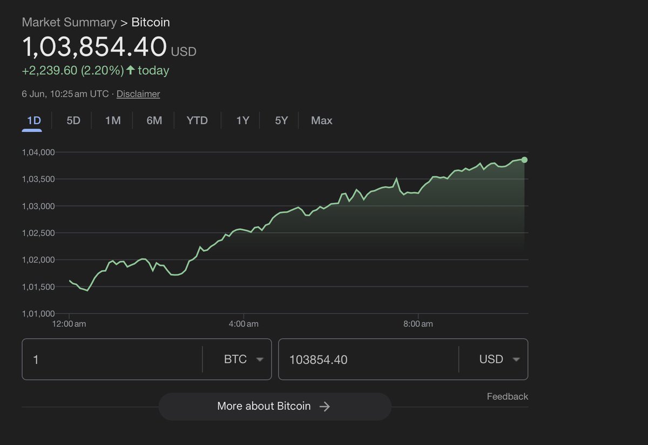Screen dimensions: 648x445
Task: Open the USD currency dropdown
Action: pyautogui.click(x=499, y=359)
